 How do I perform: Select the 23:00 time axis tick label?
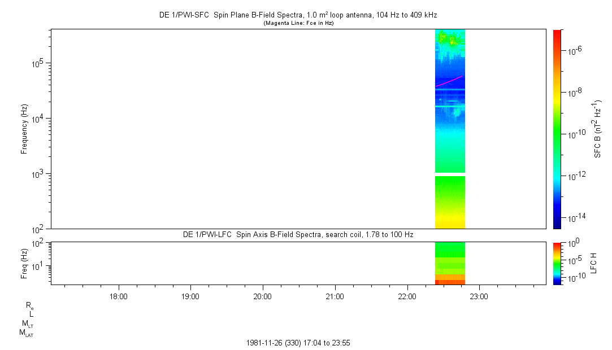point(479,296)
